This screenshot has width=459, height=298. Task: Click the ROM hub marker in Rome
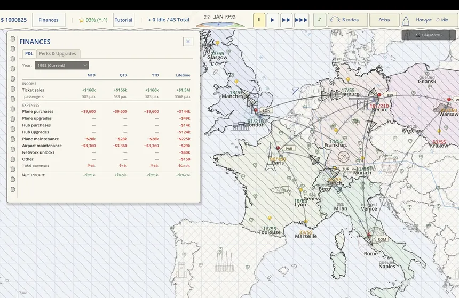pos(382,239)
